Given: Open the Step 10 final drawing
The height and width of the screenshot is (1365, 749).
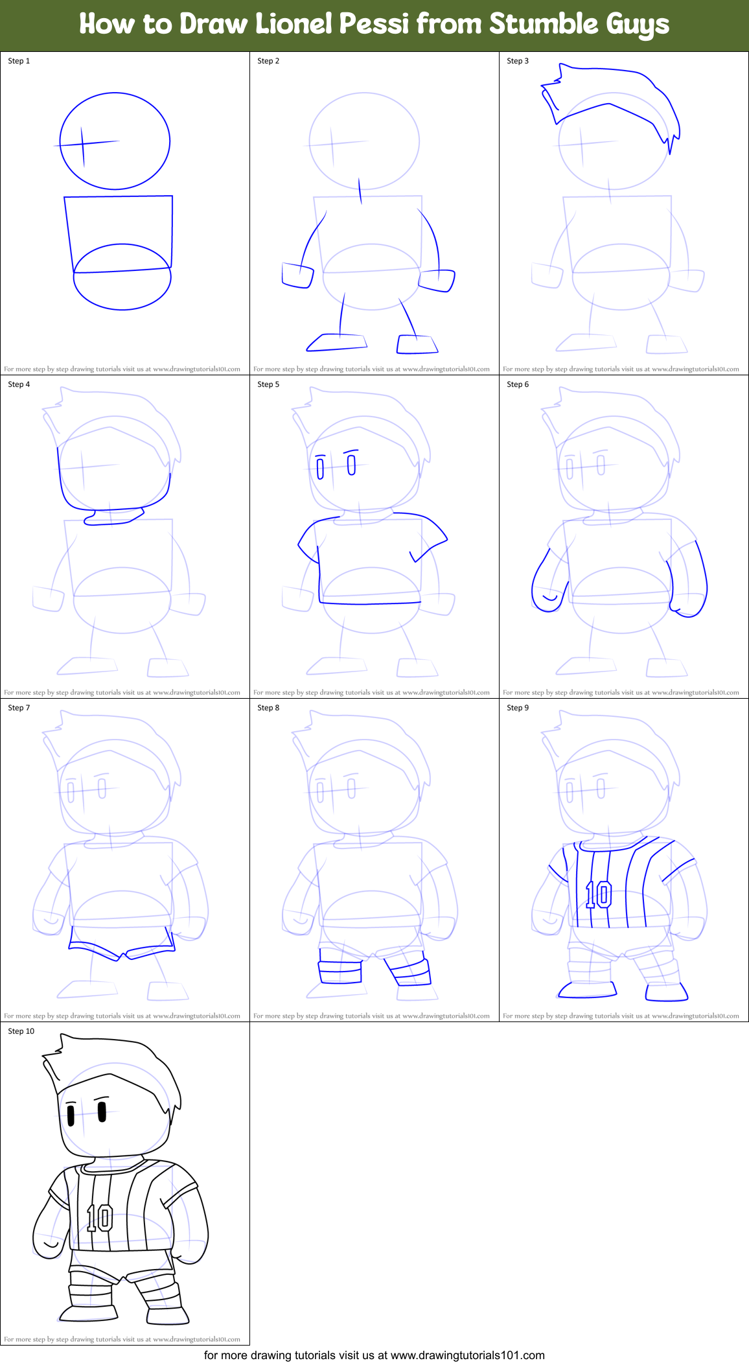Looking at the screenshot, I should click(x=125, y=1184).
